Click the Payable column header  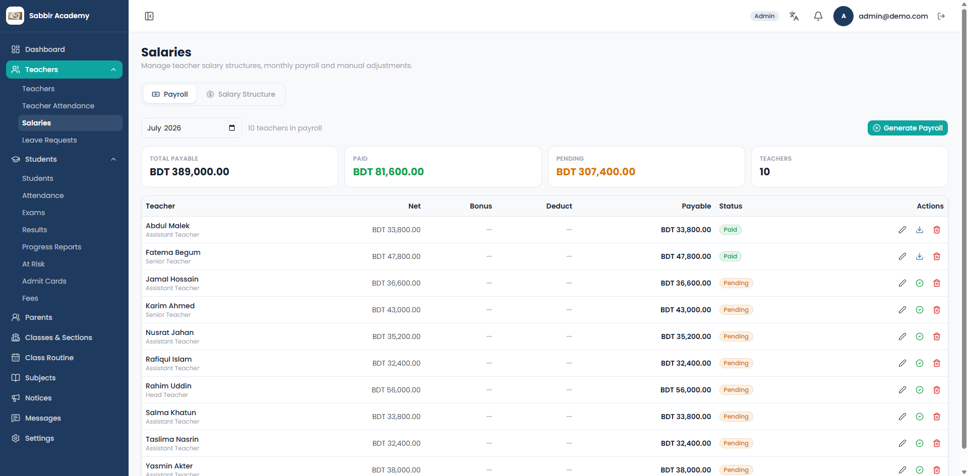coord(696,206)
